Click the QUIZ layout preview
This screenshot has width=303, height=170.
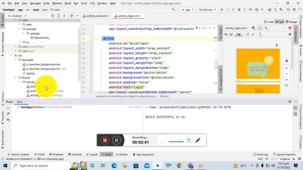pyautogui.click(x=258, y=71)
